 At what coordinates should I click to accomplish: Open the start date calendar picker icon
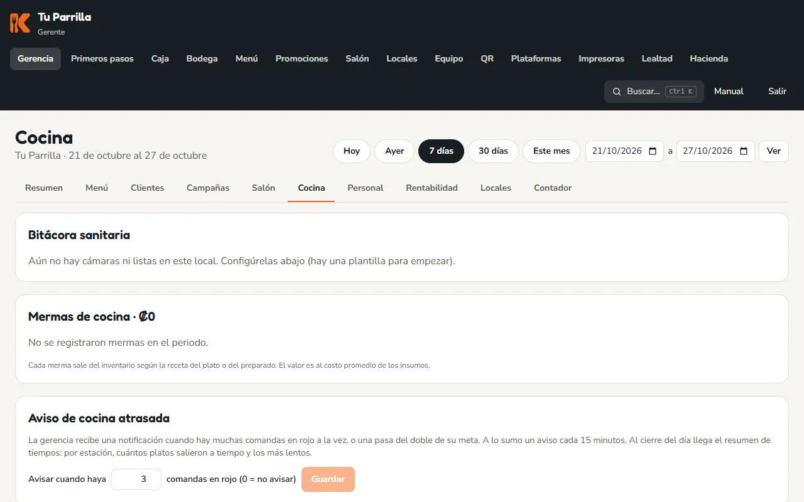click(x=653, y=151)
